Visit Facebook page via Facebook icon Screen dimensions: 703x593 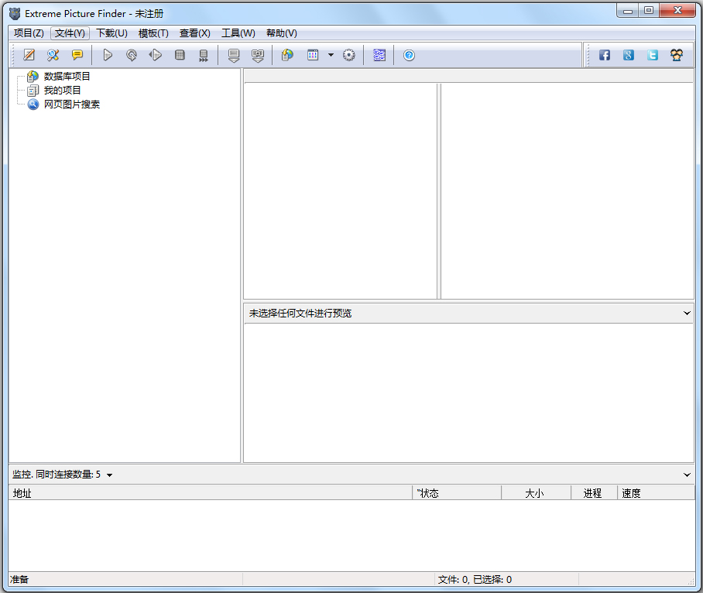605,55
